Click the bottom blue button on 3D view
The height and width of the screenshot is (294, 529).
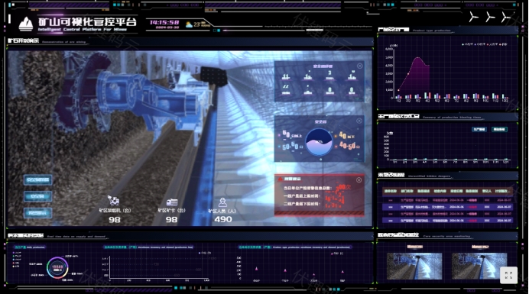(x=37, y=213)
